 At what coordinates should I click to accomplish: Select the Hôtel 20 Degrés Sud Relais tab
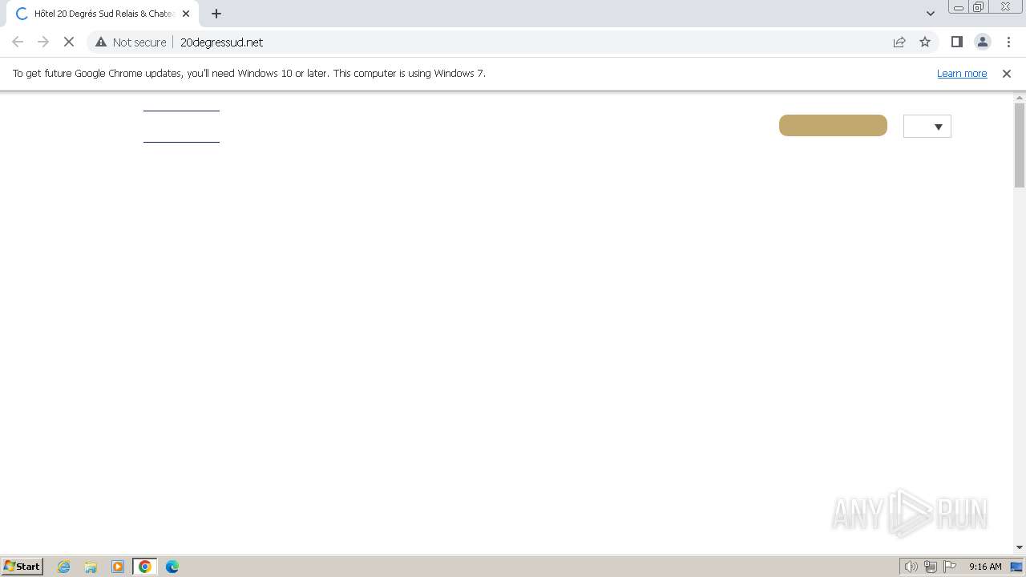pyautogui.click(x=103, y=14)
